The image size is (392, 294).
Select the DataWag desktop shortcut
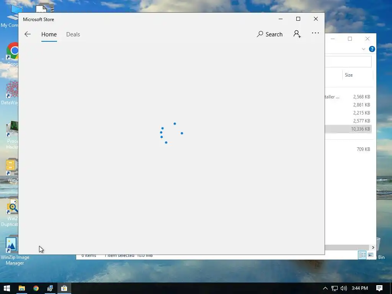click(10, 93)
